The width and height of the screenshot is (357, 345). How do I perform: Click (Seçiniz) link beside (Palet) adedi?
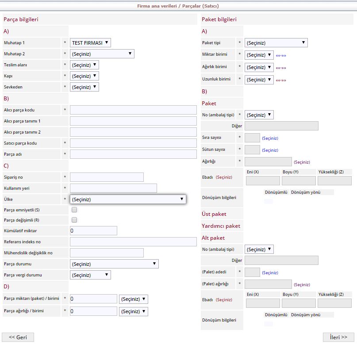pos(270,273)
